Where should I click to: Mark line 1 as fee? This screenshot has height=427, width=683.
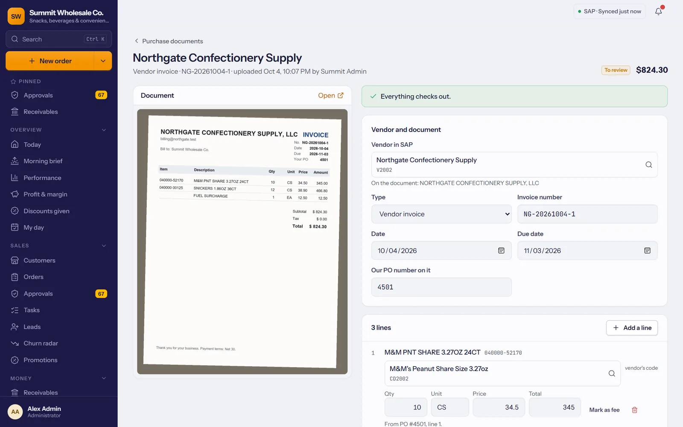(x=604, y=410)
